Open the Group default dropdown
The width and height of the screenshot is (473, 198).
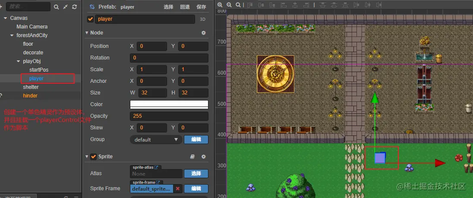pyautogui.click(x=156, y=139)
